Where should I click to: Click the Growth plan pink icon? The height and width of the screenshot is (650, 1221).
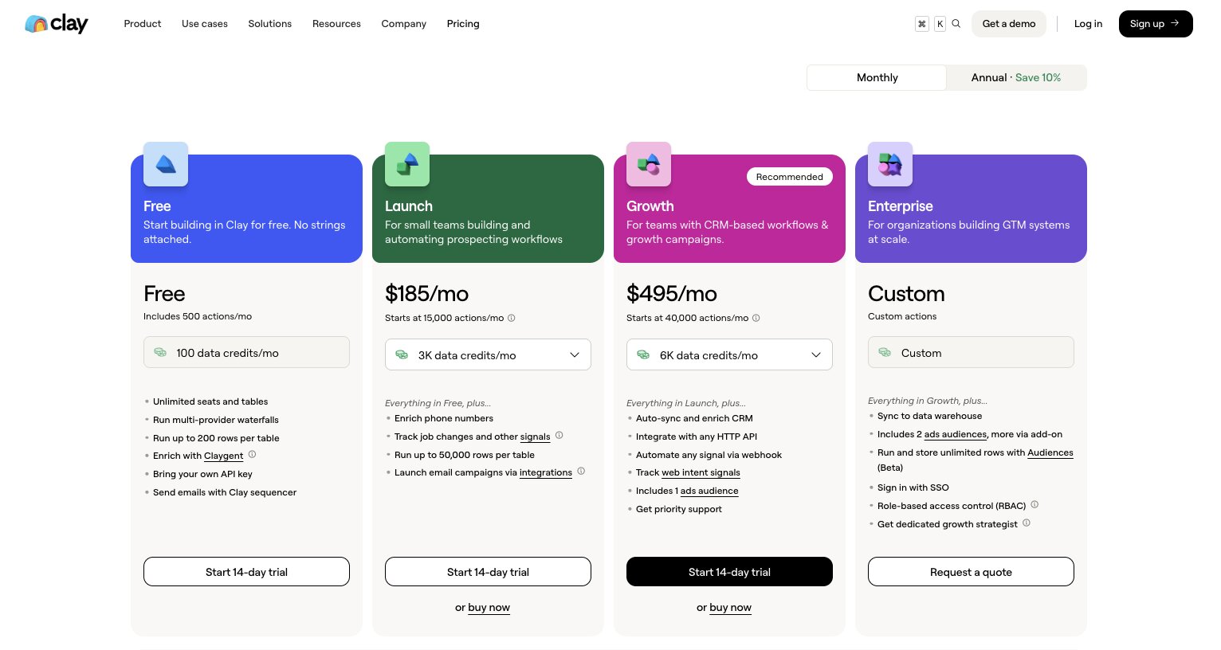[648, 163]
